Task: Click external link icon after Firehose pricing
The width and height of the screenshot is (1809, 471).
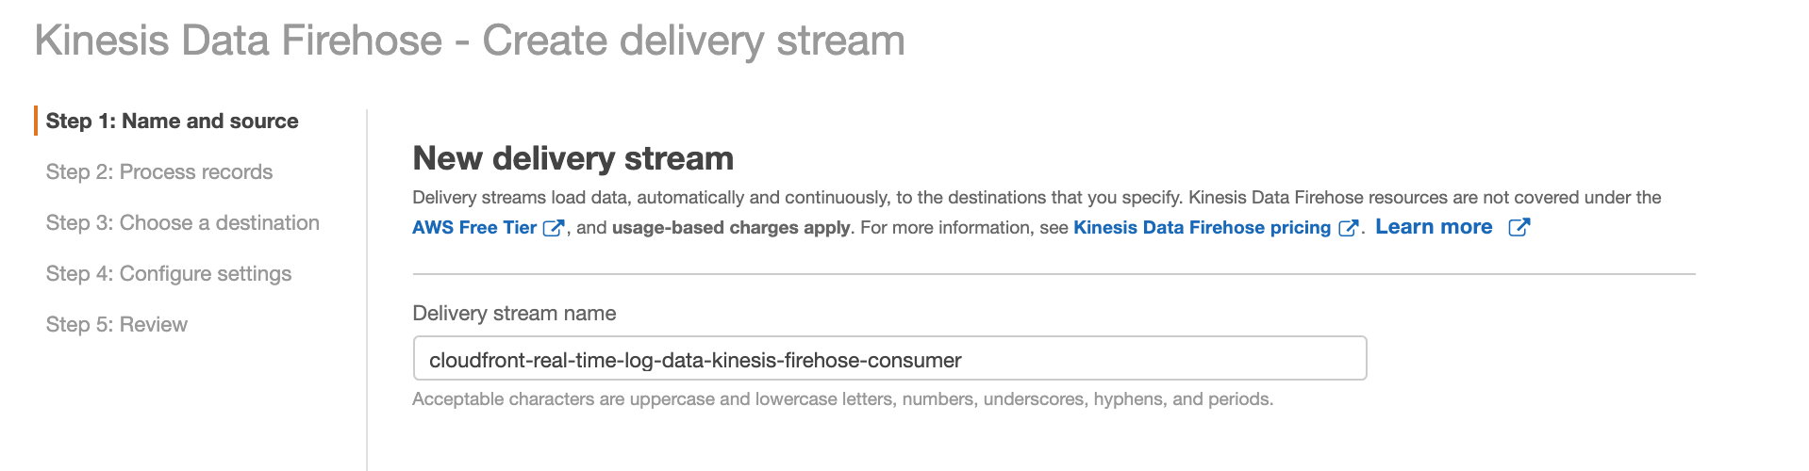Action: click(x=1349, y=228)
